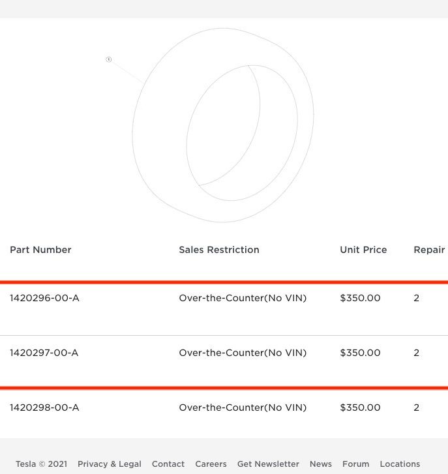Open the Forum footer link
Image resolution: width=448 pixels, height=474 pixels.
pyautogui.click(x=356, y=464)
